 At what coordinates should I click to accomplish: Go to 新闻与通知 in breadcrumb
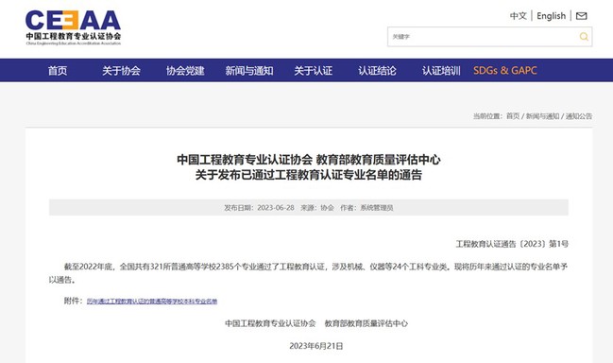tap(542, 116)
